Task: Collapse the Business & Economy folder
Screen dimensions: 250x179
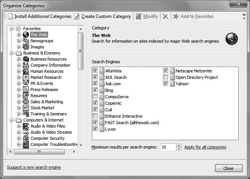Action: 12,53
